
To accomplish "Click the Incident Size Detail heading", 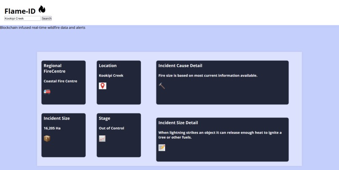I will click(178, 123).
